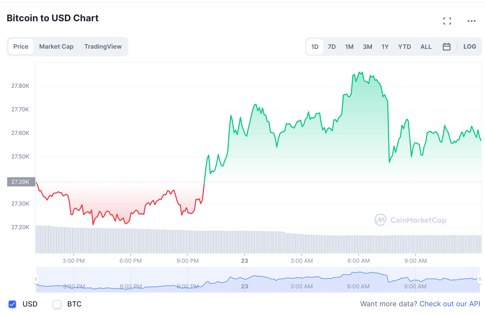Click the Bitcoin to USD Chart heading

[53, 18]
